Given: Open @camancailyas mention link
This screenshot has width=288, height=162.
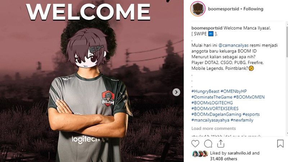Looking at the screenshot, I should click(x=233, y=45).
